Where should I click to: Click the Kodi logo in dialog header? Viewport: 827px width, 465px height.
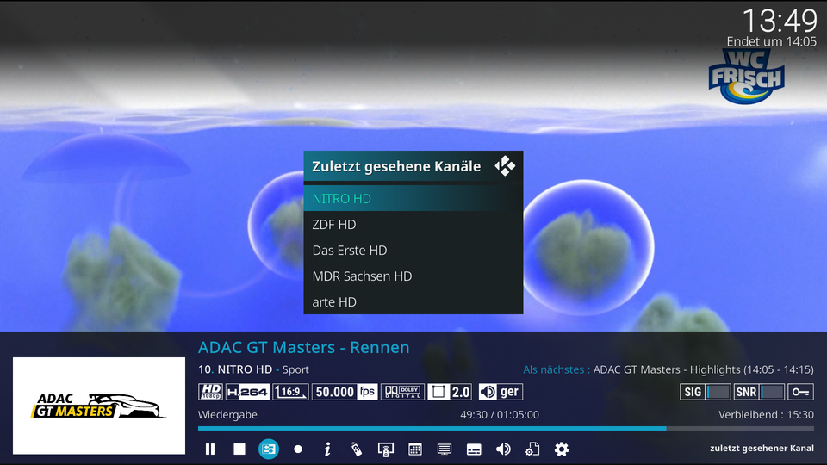tap(505, 166)
